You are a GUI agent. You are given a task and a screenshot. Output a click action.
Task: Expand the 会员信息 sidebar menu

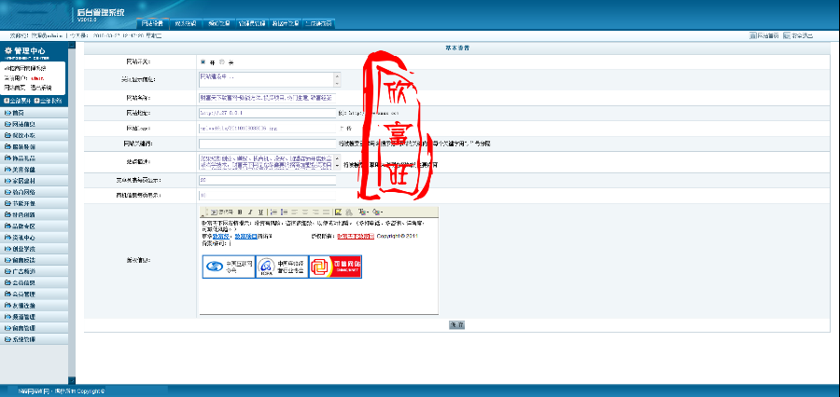(35, 283)
